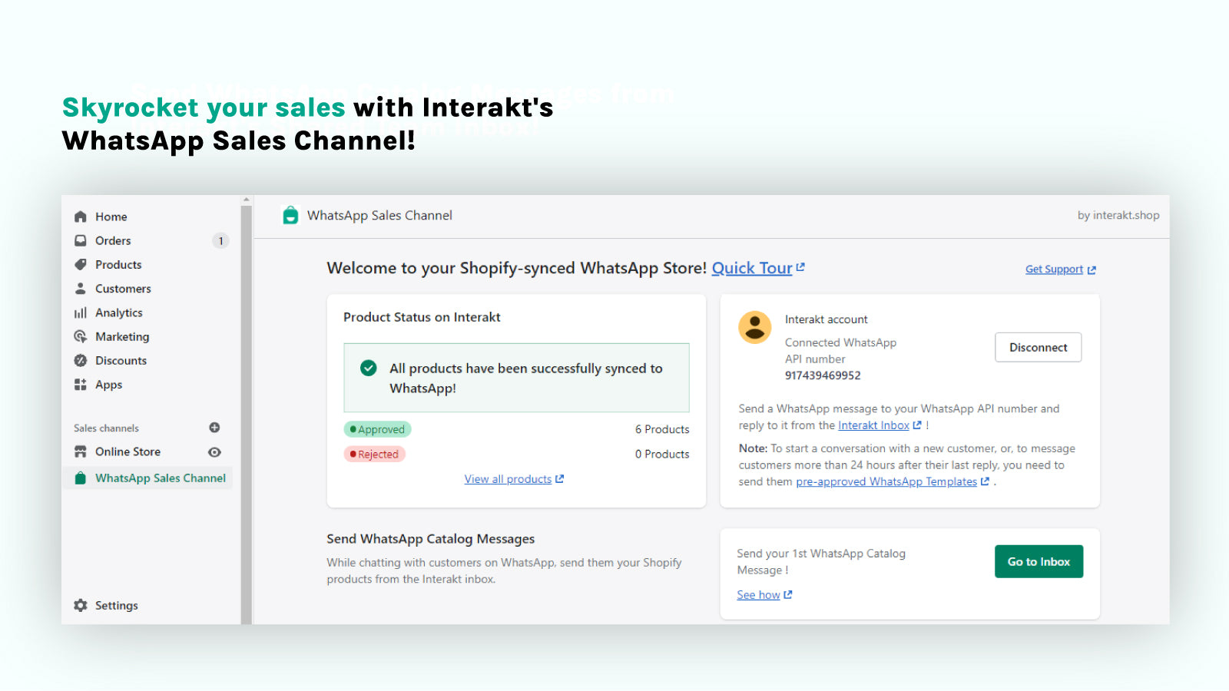Toggle Online Store visibility with the eye icon
The height and width of the screenshot is (691, 1229).
point(214,452)
